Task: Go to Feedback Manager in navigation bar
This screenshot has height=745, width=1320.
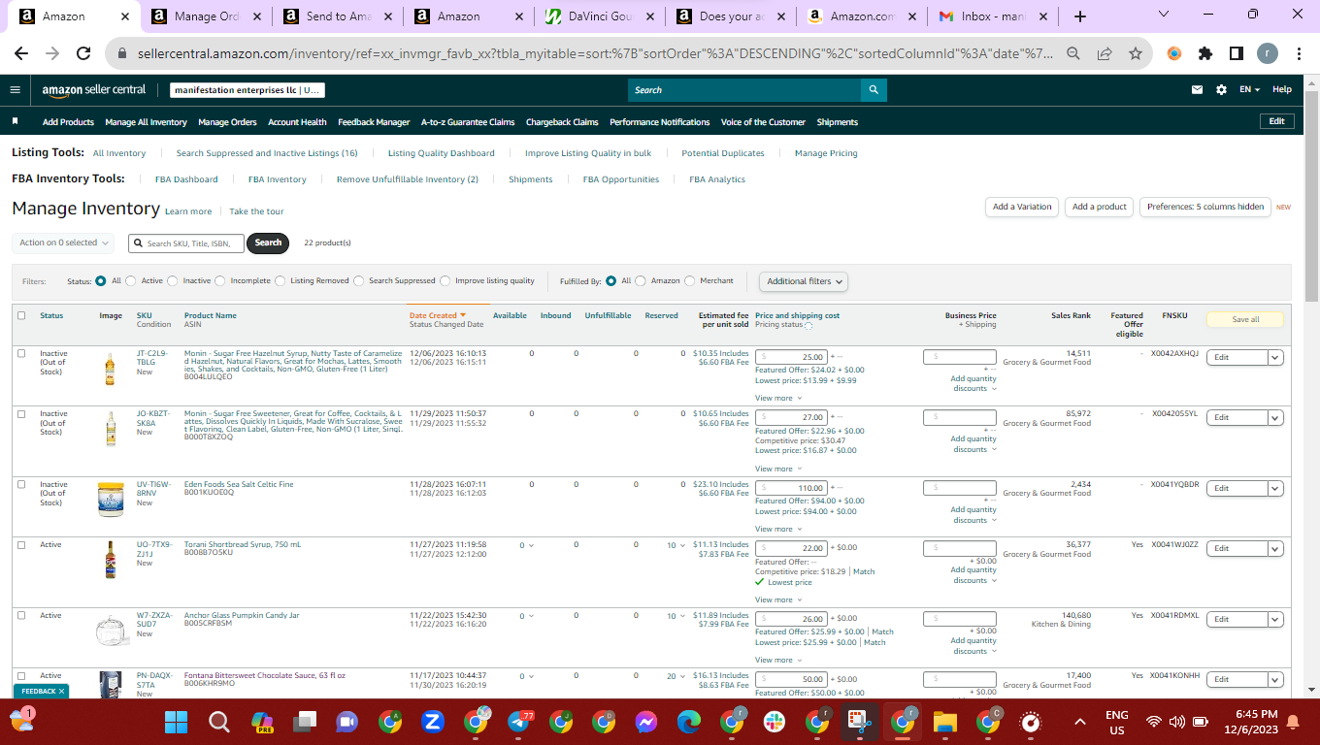Action: click(374, 122)
